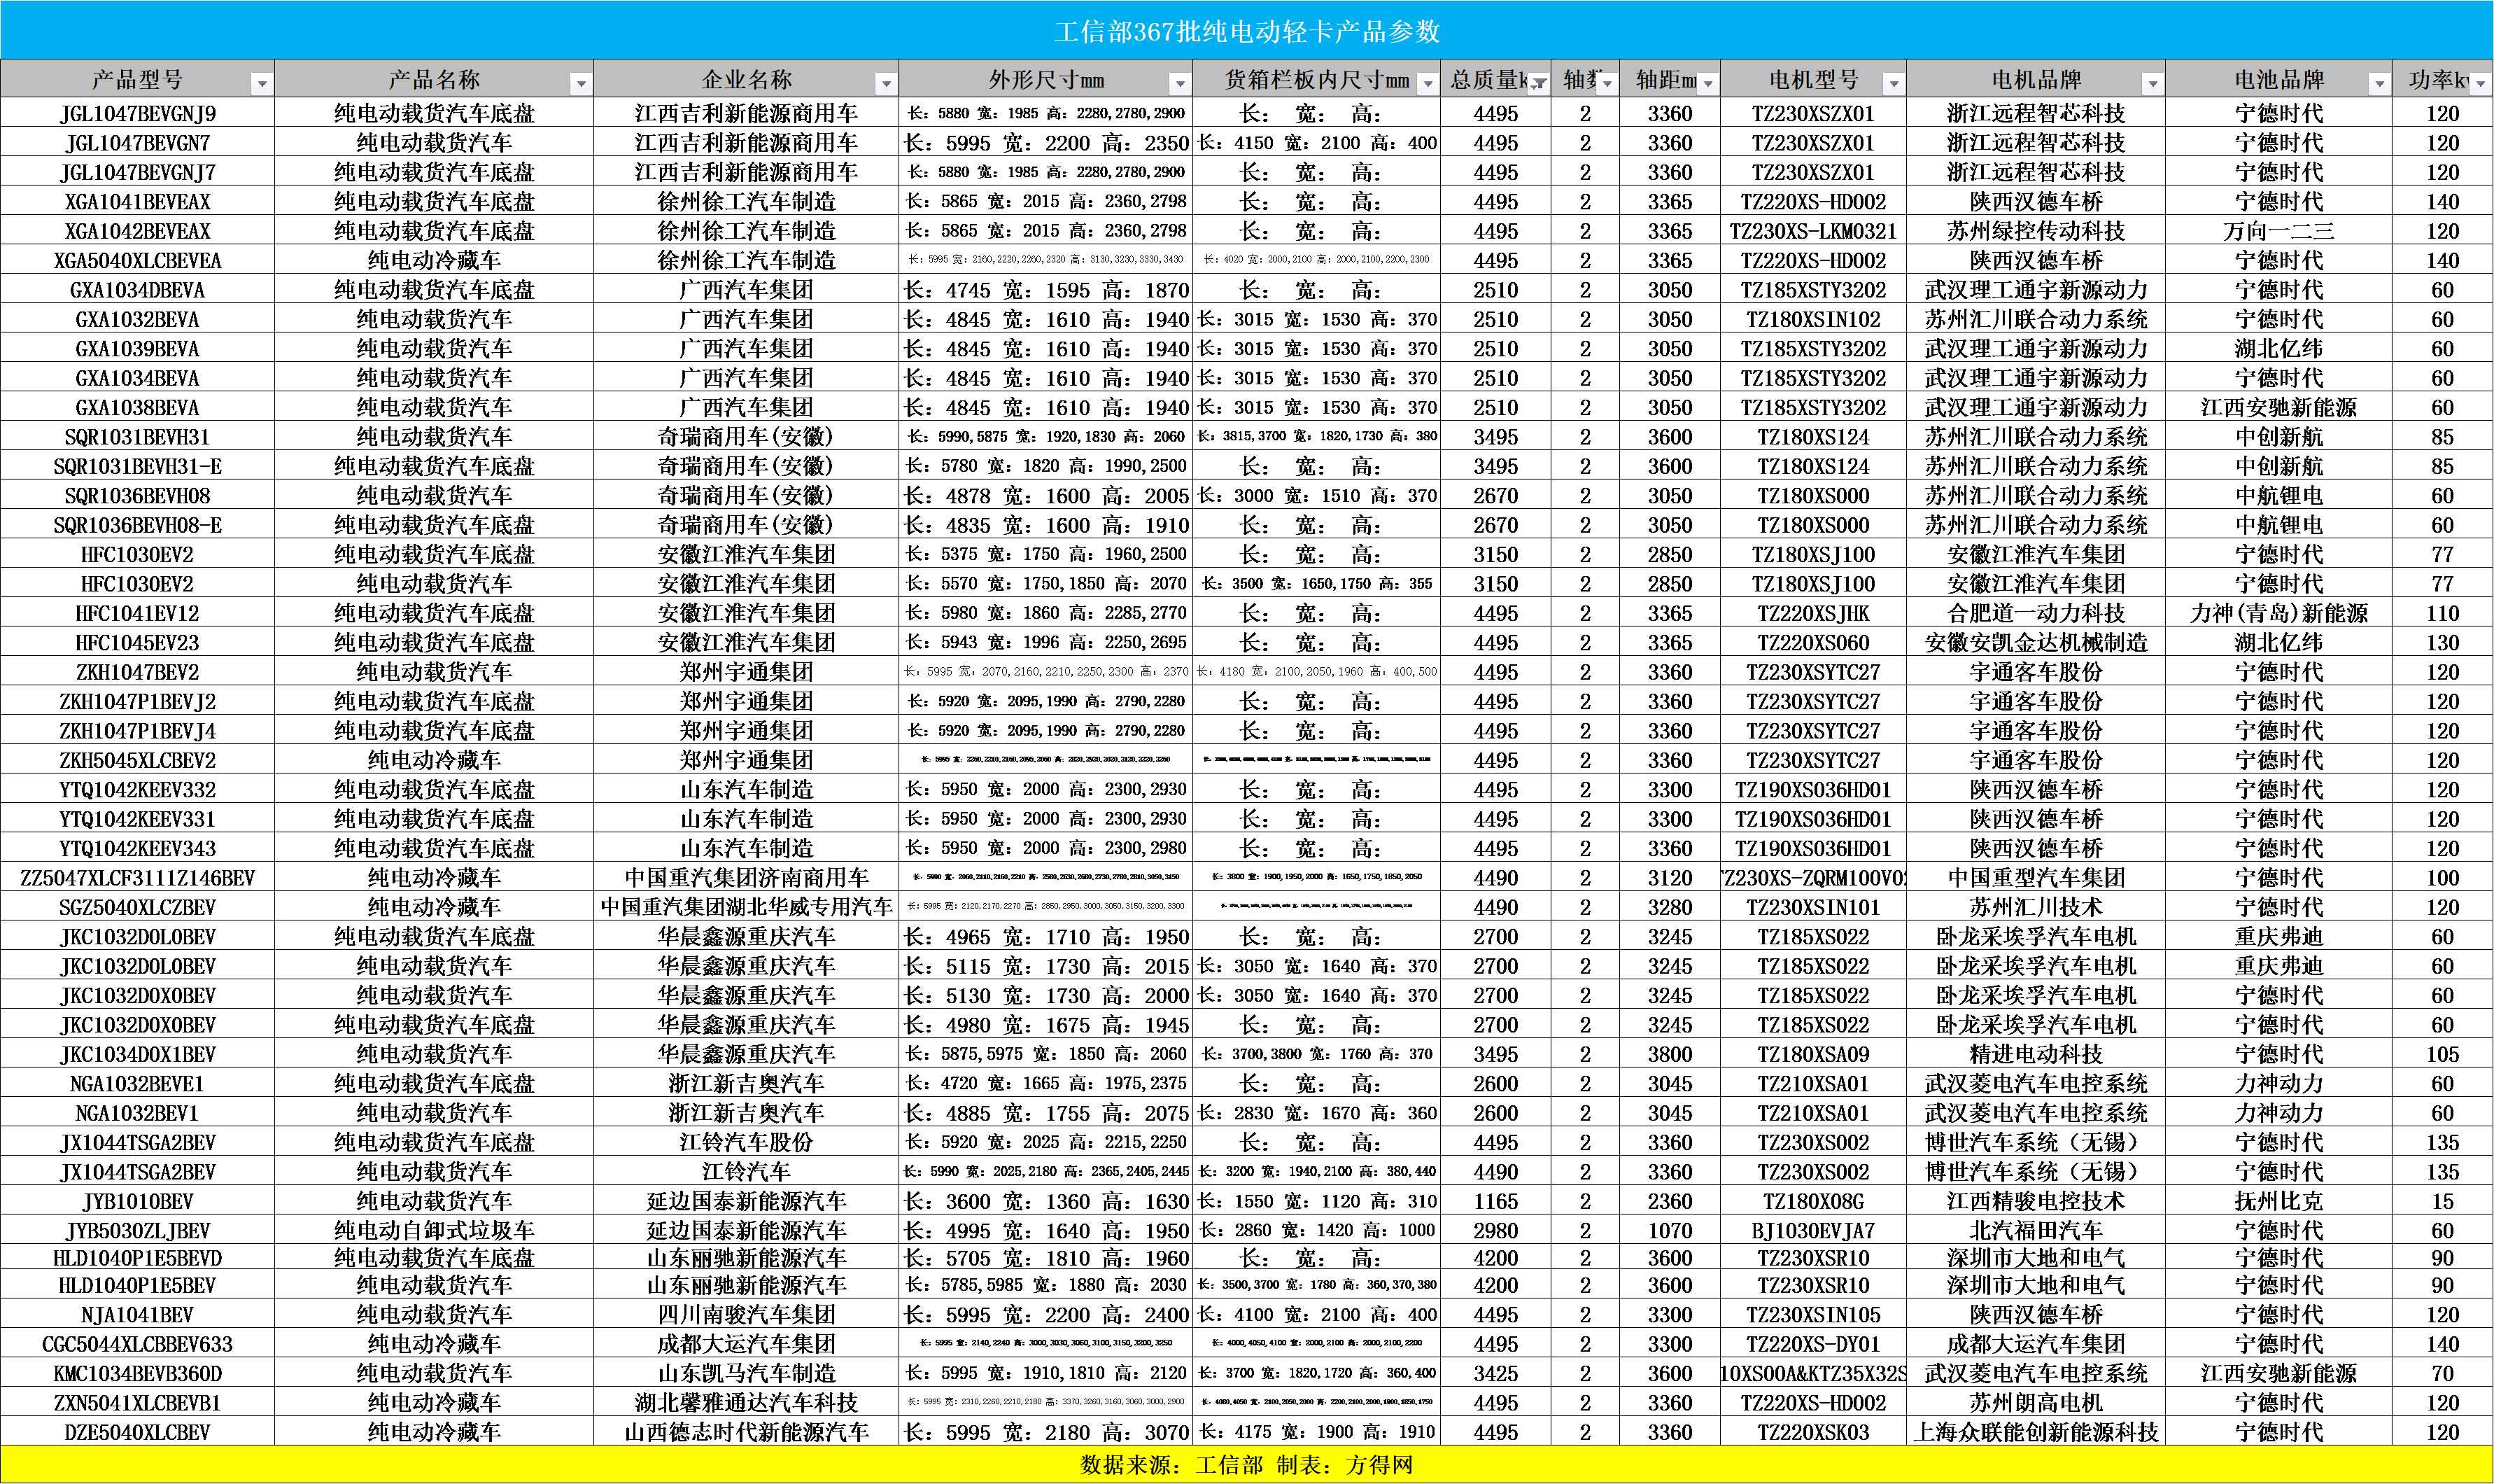Select cell JYB1010BEV
The height and width of the screenshot is (1484, 2494).
138,1201
